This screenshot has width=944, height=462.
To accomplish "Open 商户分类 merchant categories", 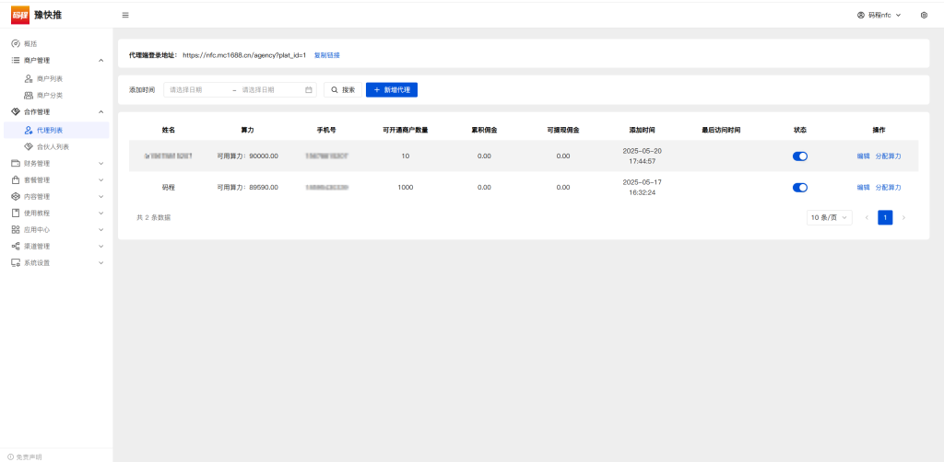I will [x=49, y=95].
